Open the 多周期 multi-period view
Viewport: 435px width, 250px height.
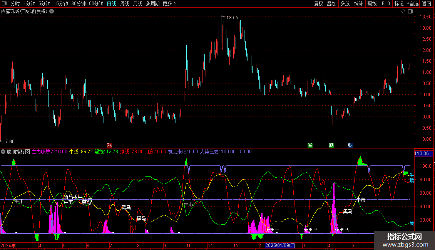tap(152, 3)
